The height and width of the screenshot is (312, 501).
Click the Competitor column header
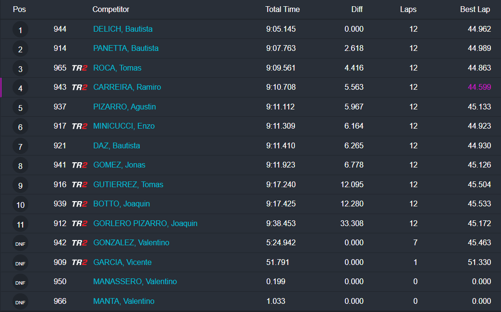[x=110, y=9]
